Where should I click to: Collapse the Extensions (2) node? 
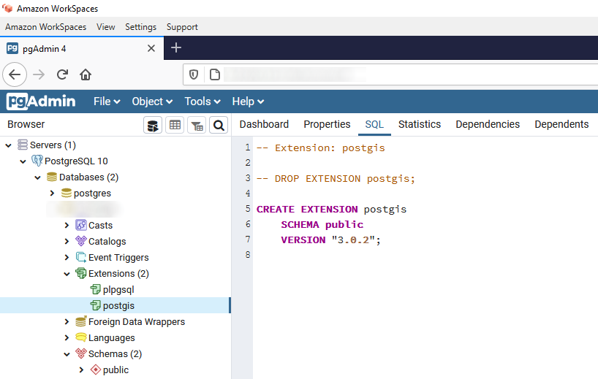(x=67, y=274)
